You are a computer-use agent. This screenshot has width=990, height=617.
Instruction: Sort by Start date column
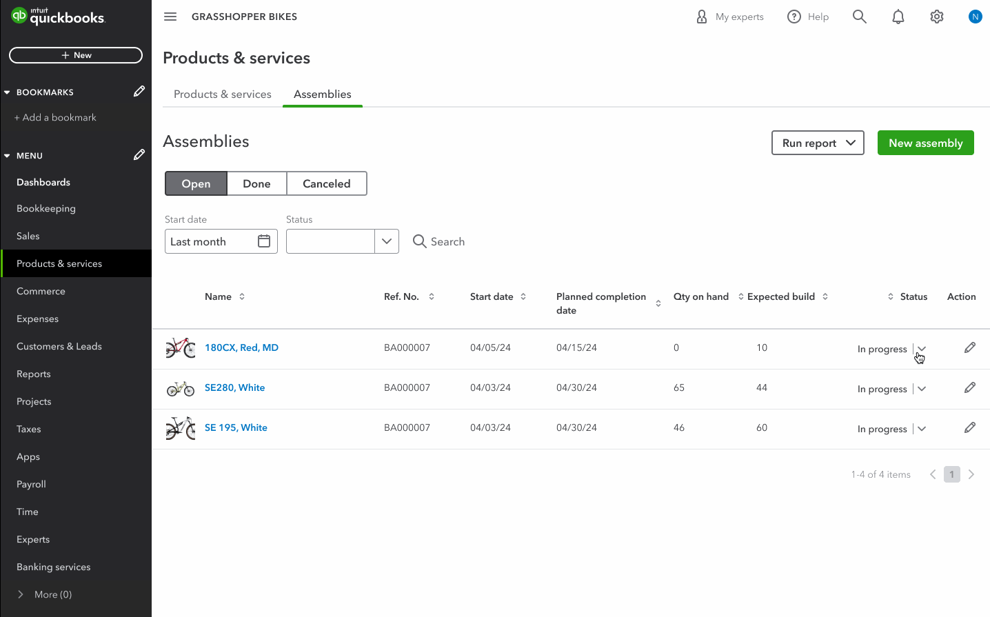(x=523, y=296)
